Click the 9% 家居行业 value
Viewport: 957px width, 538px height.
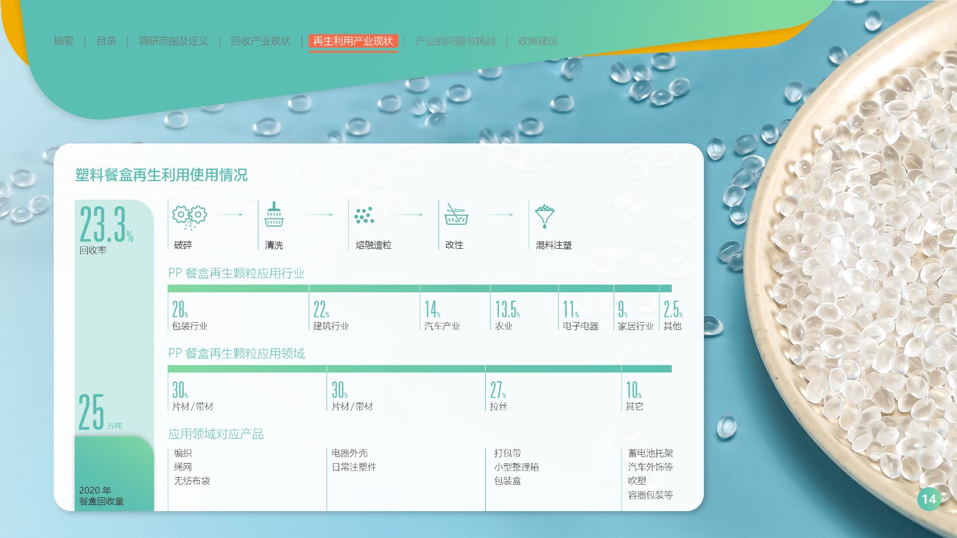click(623, 310)
